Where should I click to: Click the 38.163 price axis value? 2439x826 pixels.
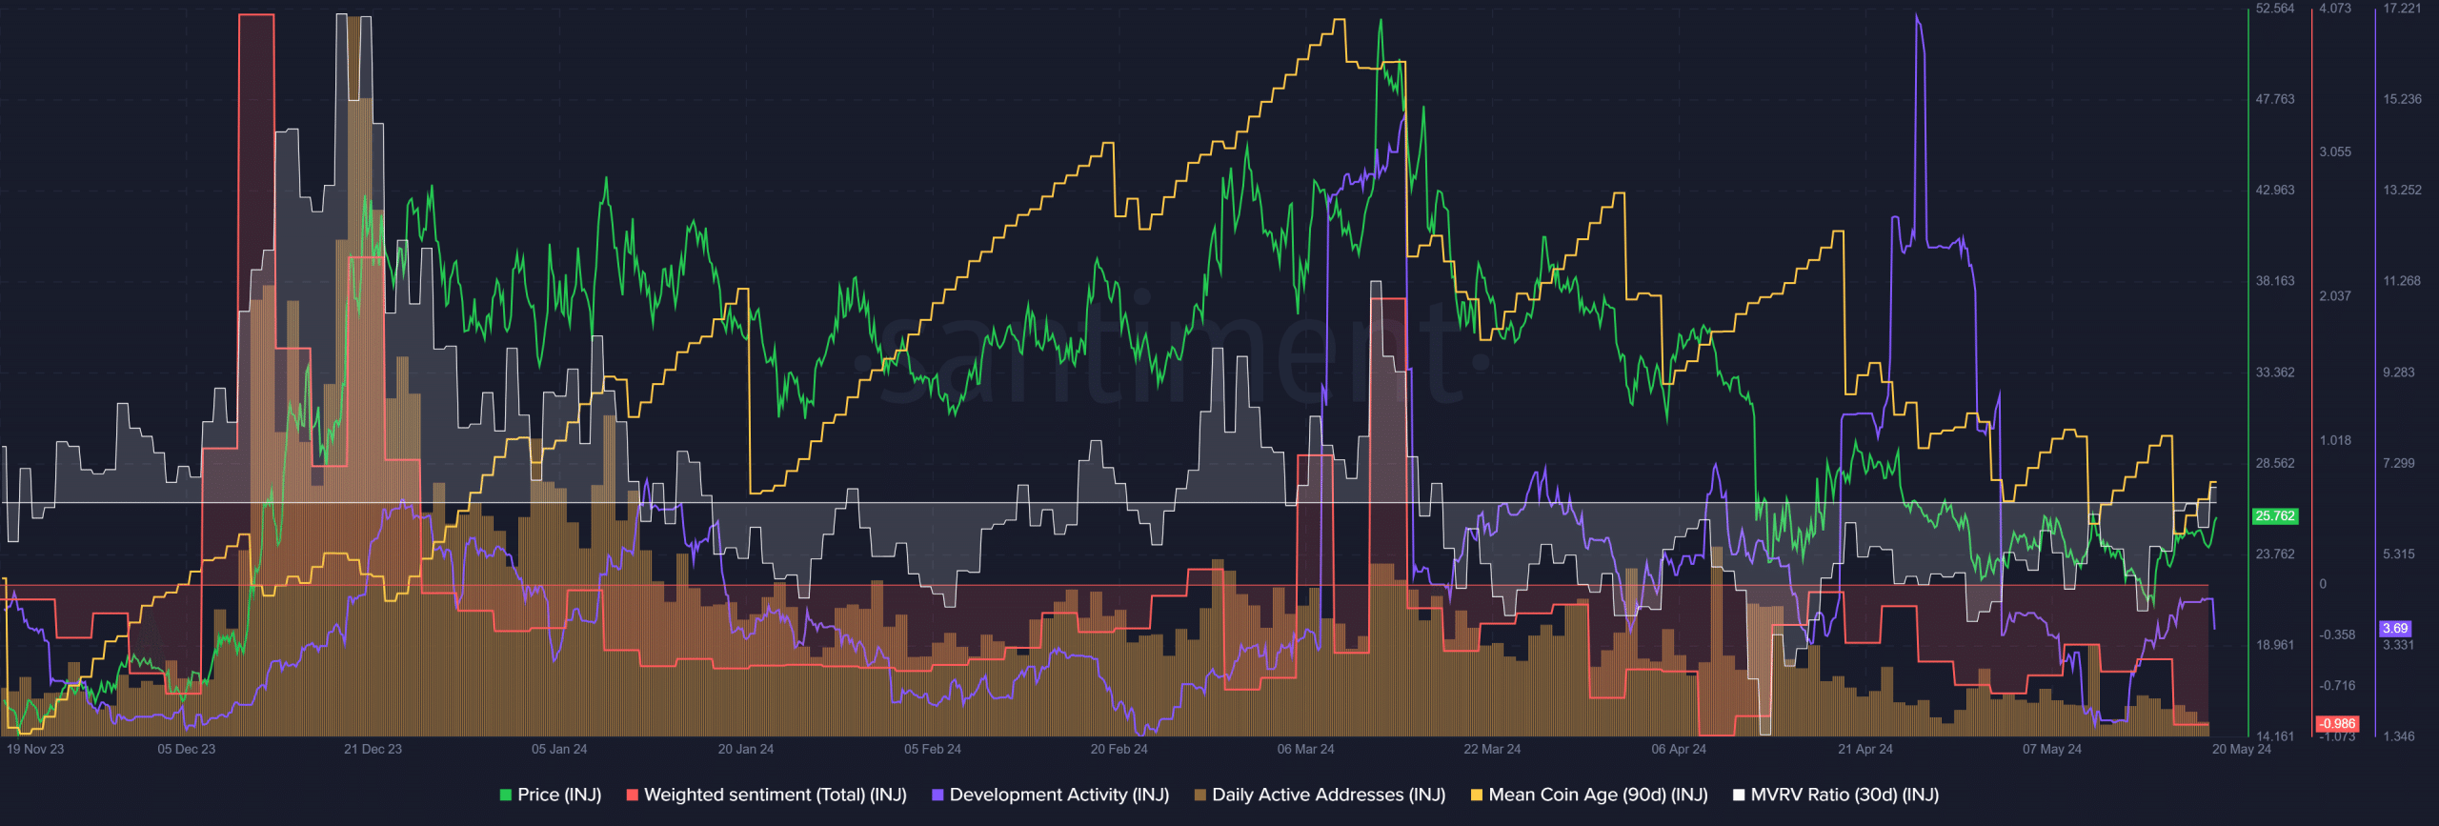2275,281
